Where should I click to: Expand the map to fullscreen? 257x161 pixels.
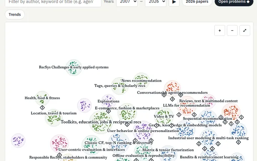[245, 30]
